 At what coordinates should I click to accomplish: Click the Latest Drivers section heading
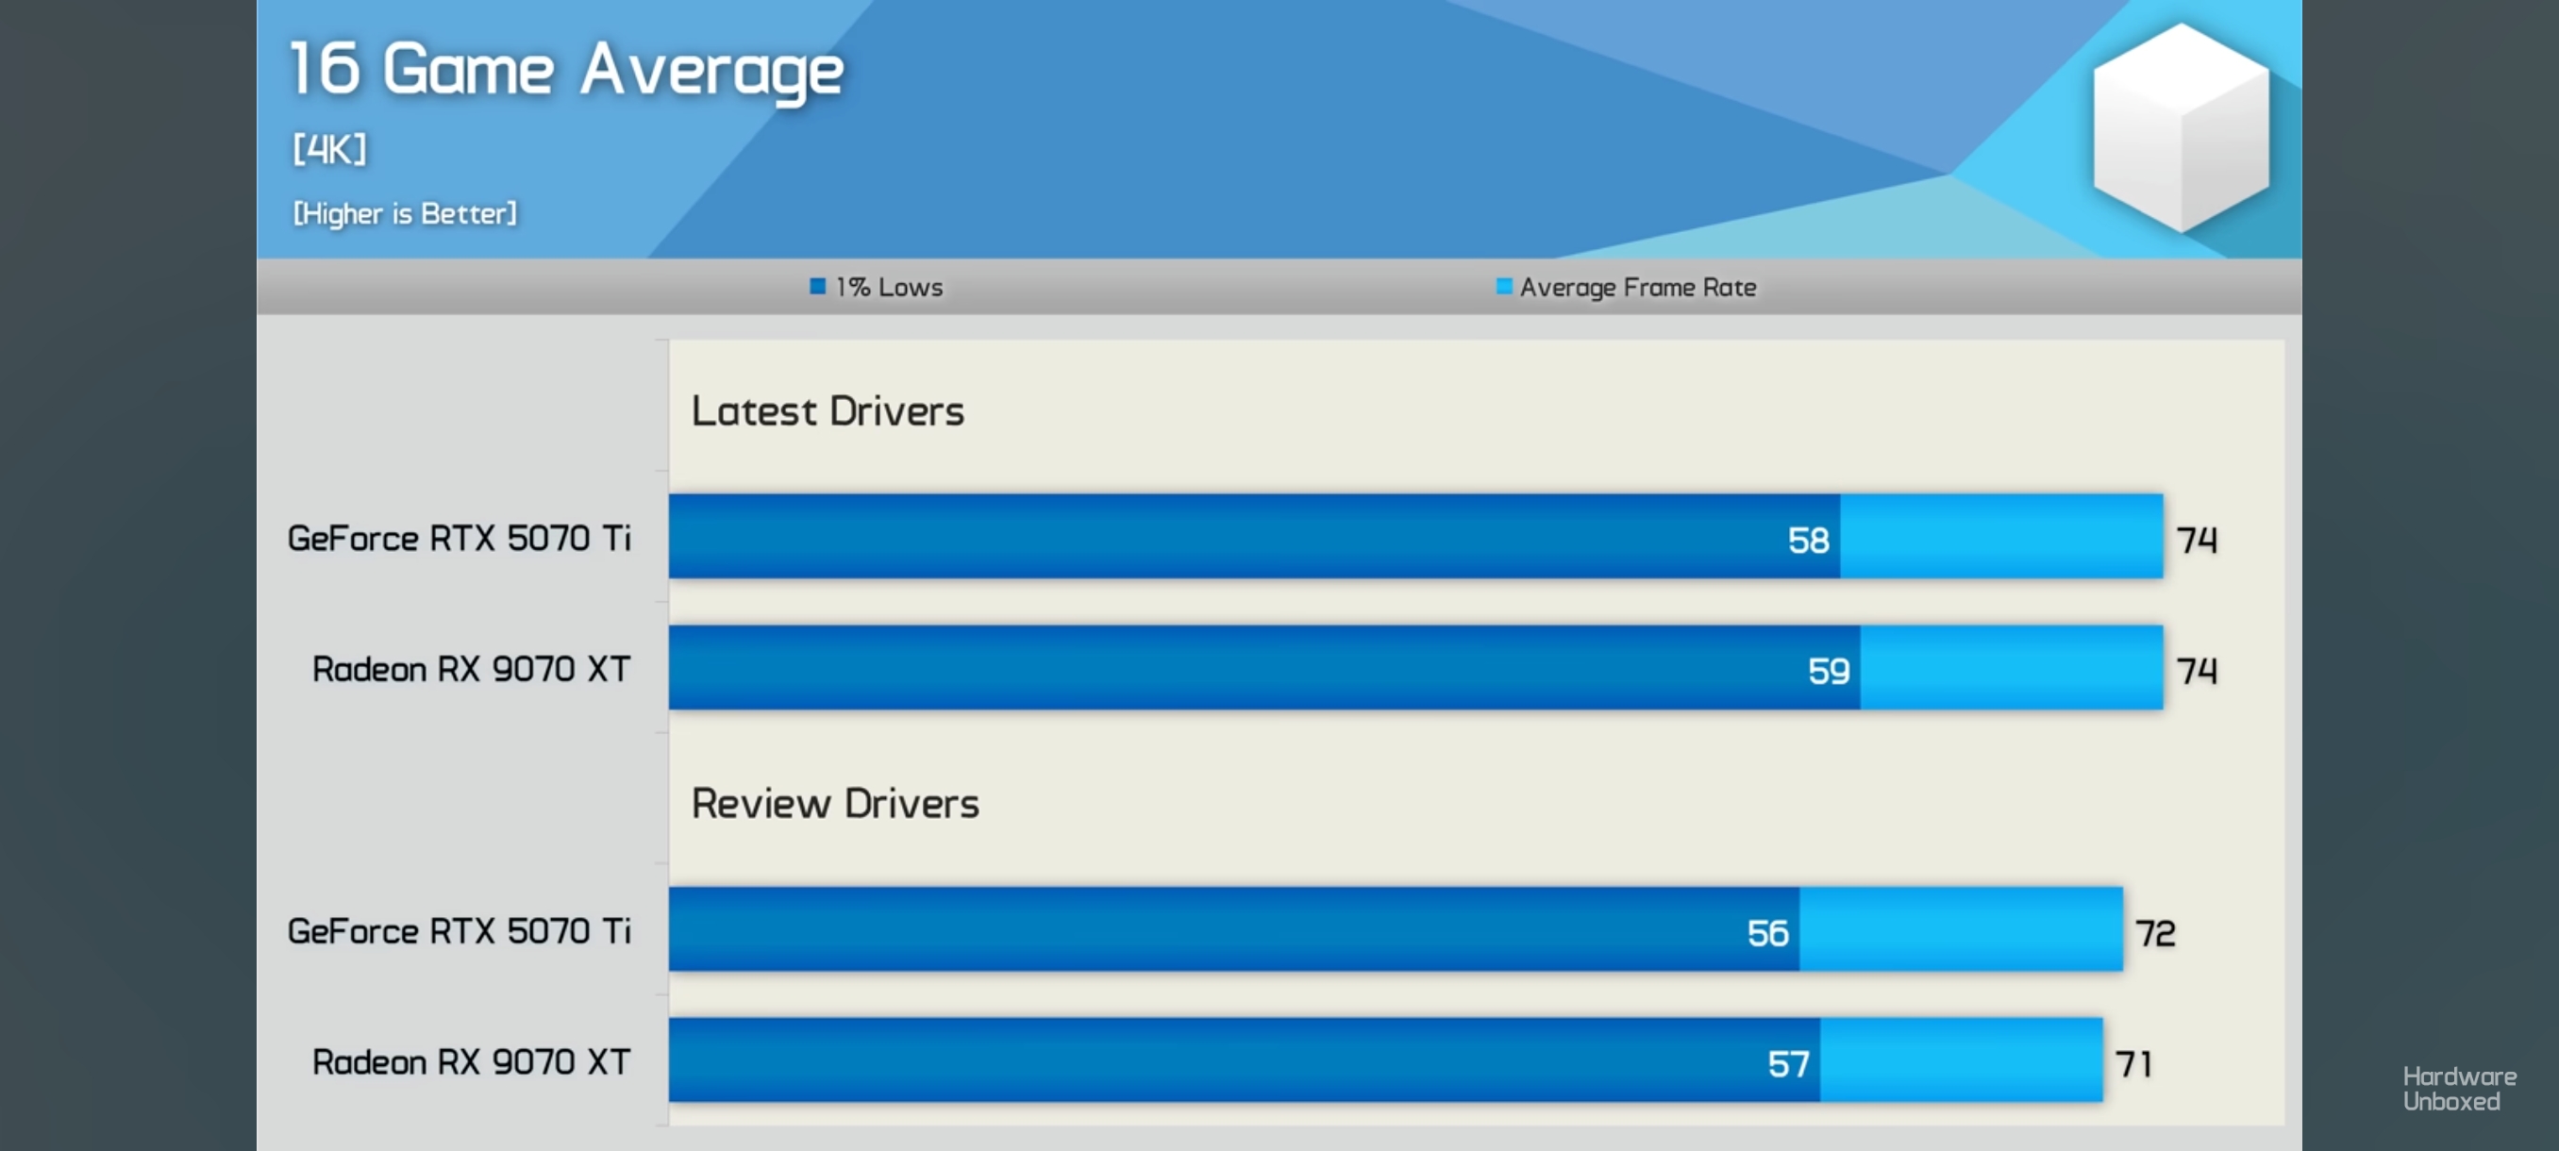[x=828, y=411]
